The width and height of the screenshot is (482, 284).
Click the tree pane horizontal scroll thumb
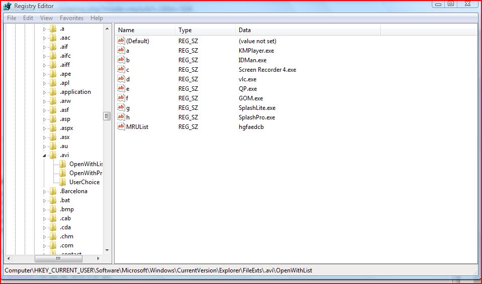click(58, 258)
